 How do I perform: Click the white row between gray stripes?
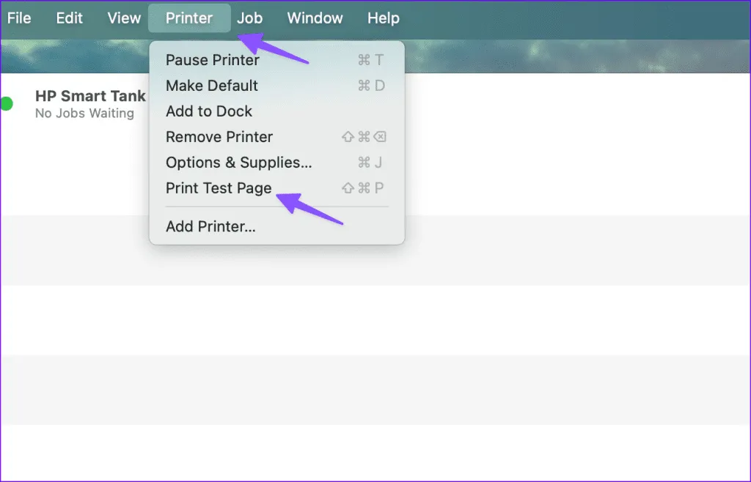click(x=375, y=319)
